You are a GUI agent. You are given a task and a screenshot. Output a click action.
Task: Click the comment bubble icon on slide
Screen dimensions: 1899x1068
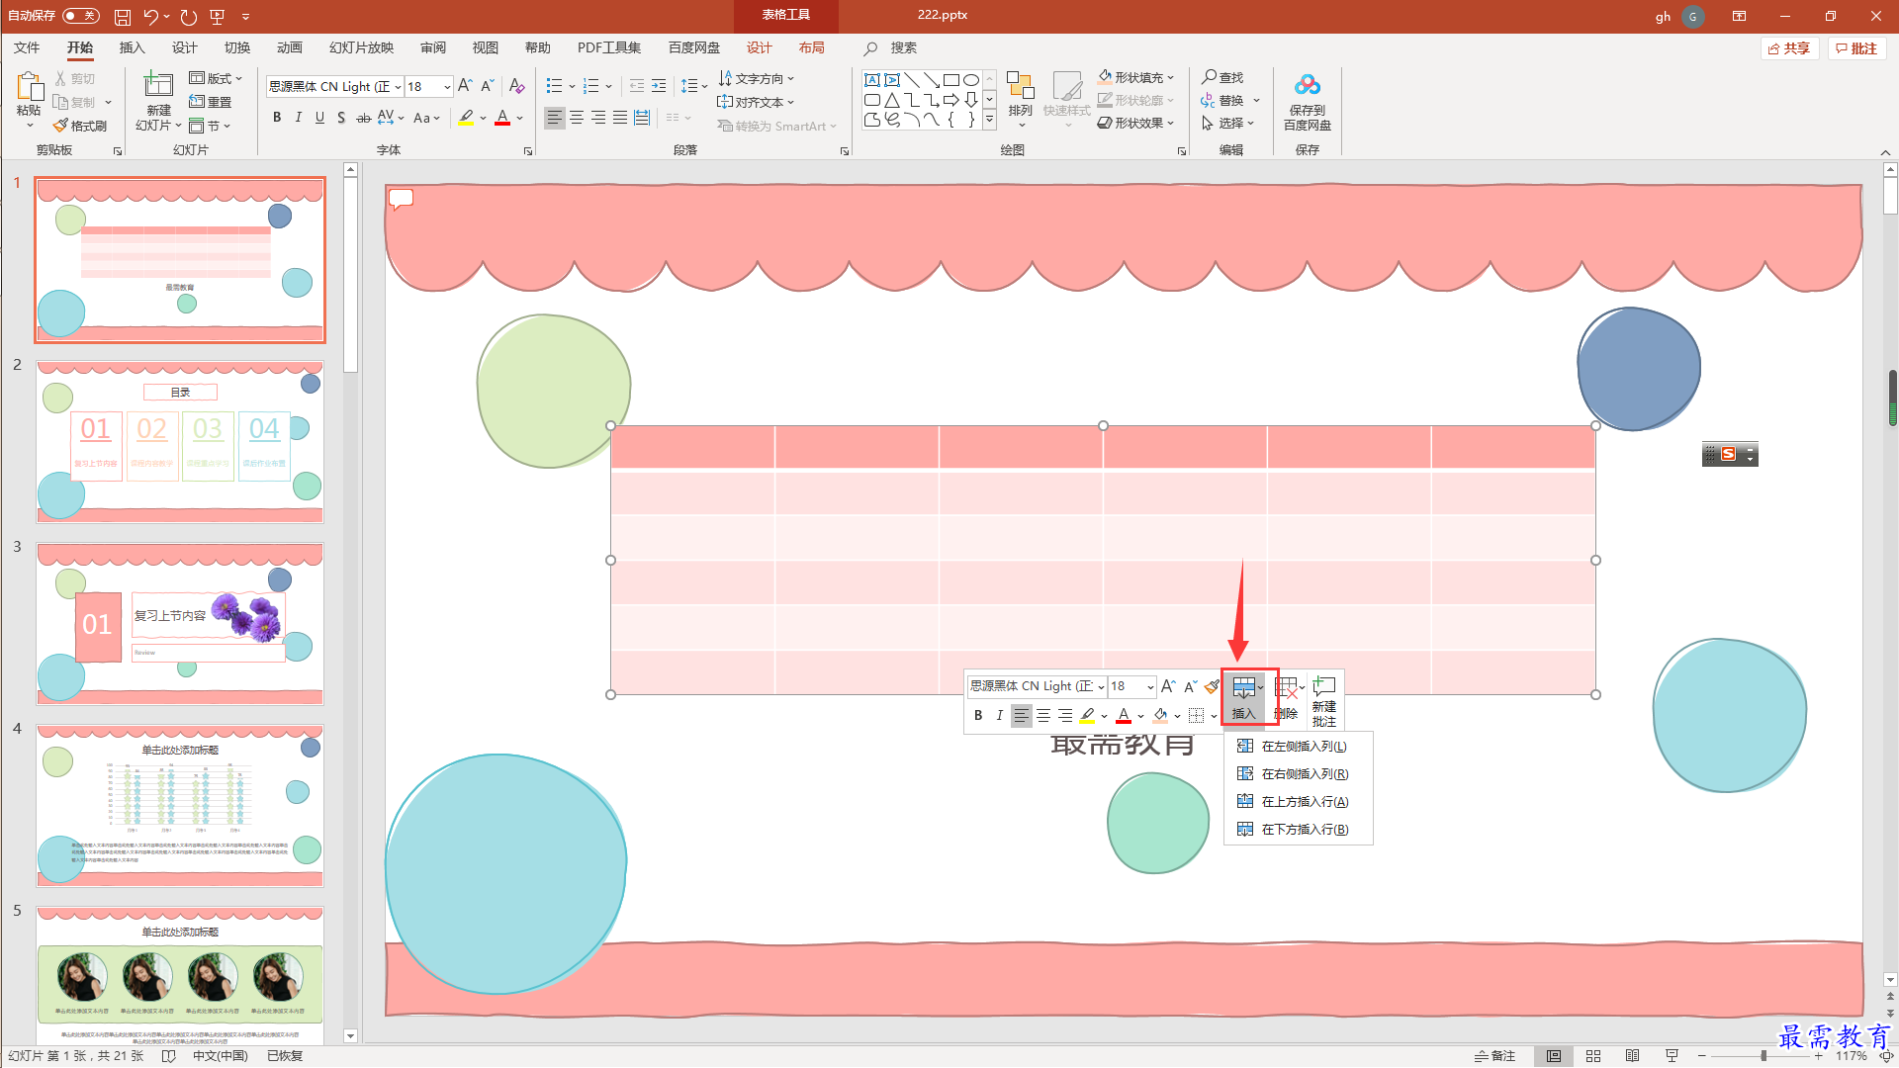tap(401, 199)
